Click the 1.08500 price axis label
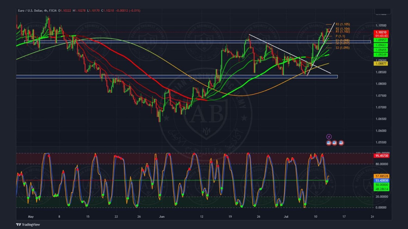The image size is (408, 229). coord(381,72)
